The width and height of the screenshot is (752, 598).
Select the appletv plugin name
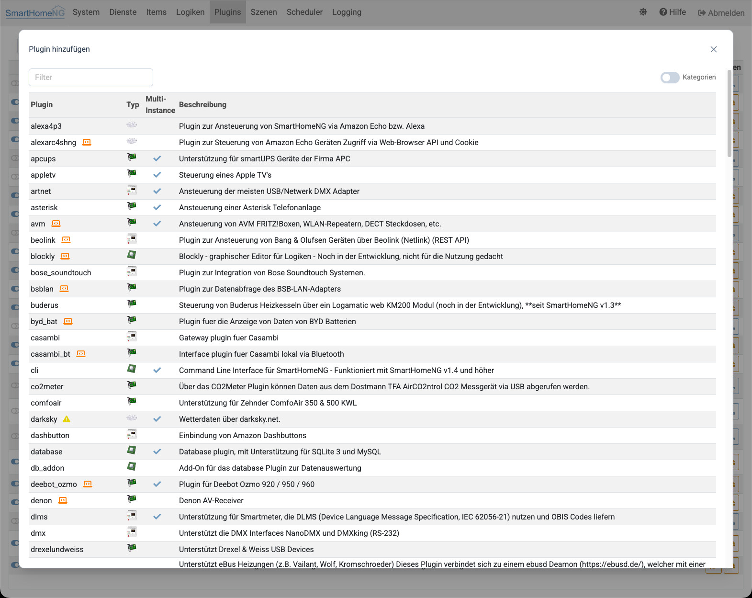point(43,175)
